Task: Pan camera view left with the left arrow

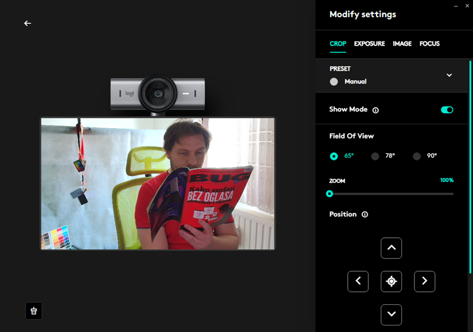Action: coord(358,281)
